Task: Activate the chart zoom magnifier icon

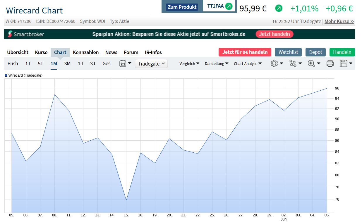Action: coord(312,63)
